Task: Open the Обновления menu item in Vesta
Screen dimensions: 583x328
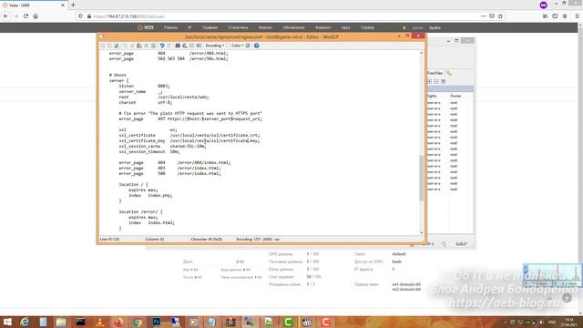Action: tap(293, 27)
